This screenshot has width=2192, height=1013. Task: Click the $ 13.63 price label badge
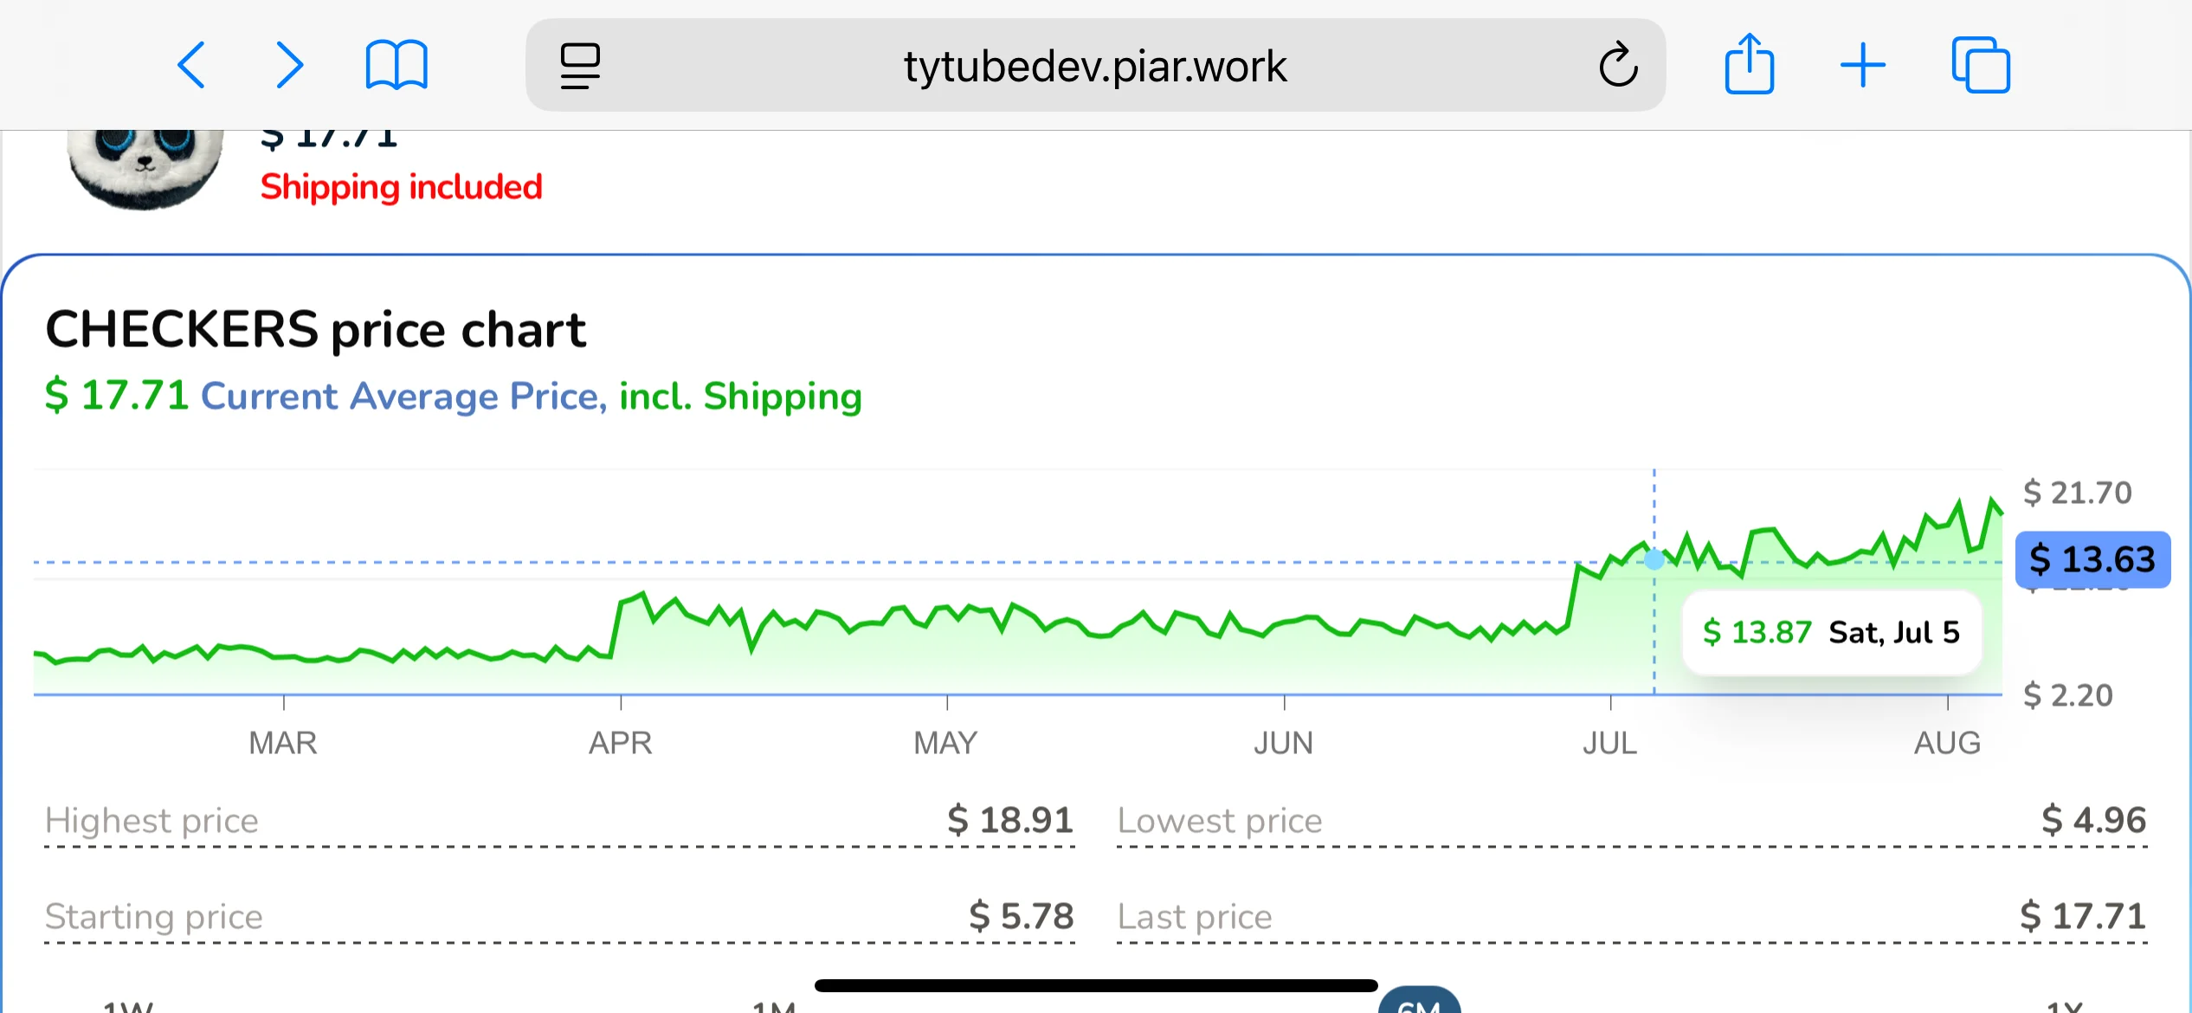click(2092, 560)
